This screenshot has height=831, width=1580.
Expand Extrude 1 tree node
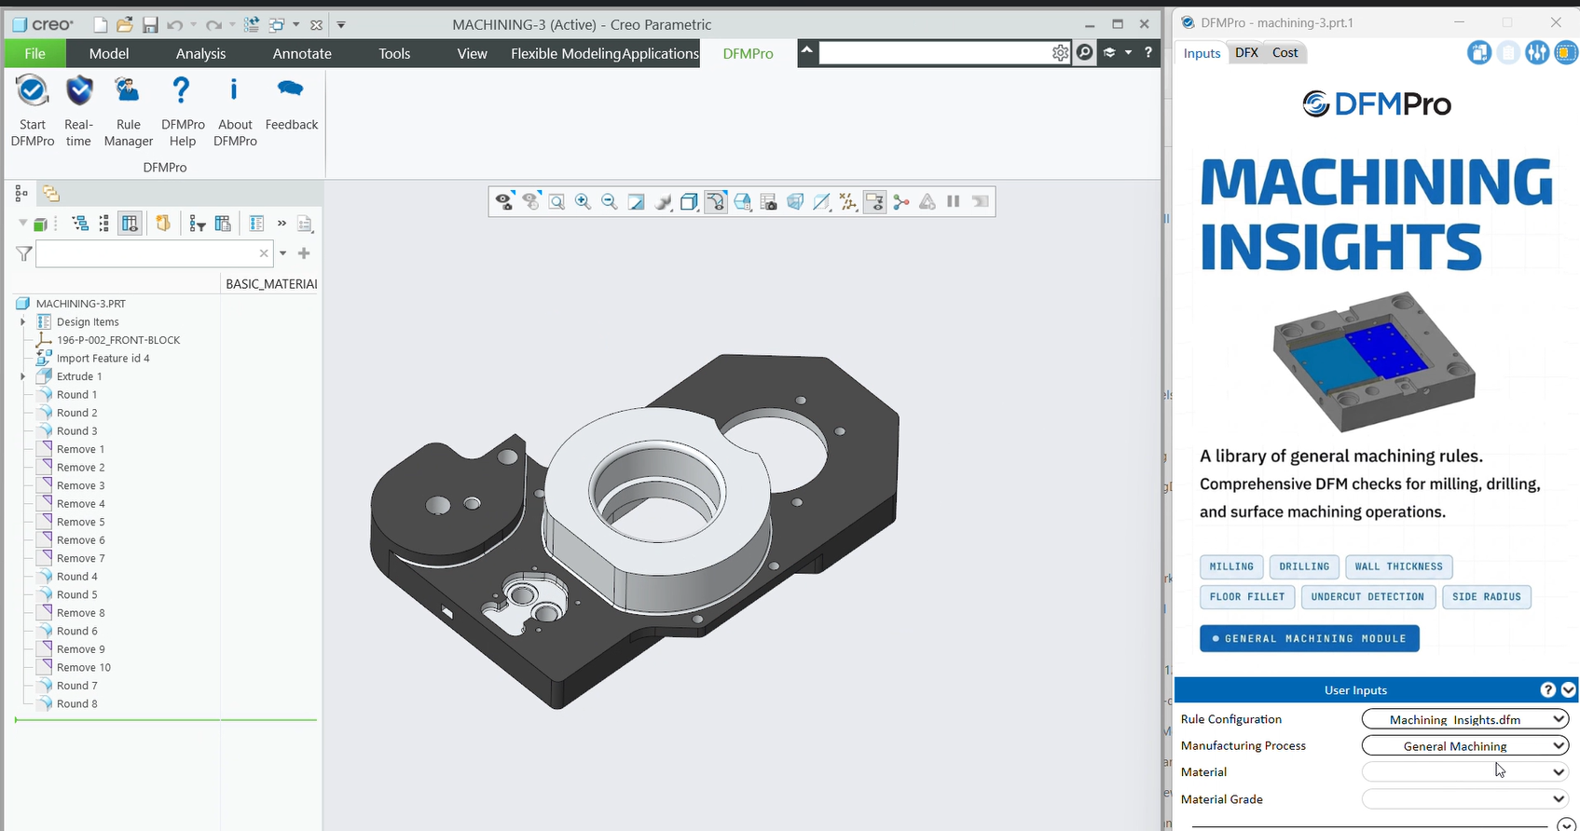tap(23, 376)
